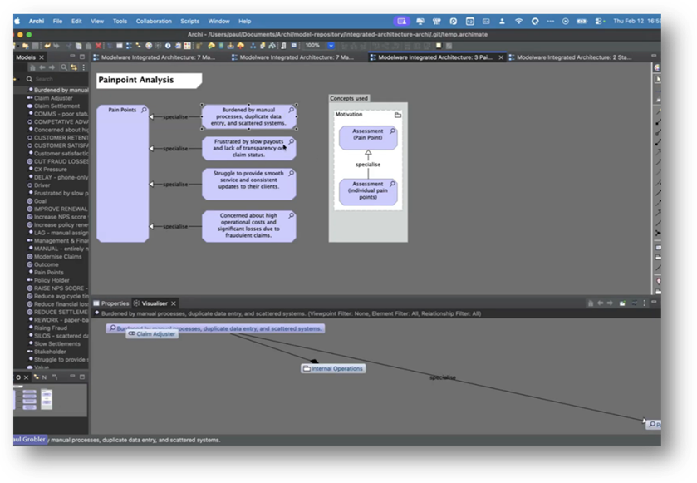Go back using the Models tree back arrow
Image resolution: width=697 pixels, height=483 pixels.
point(42,67)
